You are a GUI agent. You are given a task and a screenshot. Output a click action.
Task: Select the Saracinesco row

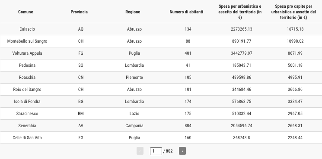pyautogui.click(x=161, y=114)
